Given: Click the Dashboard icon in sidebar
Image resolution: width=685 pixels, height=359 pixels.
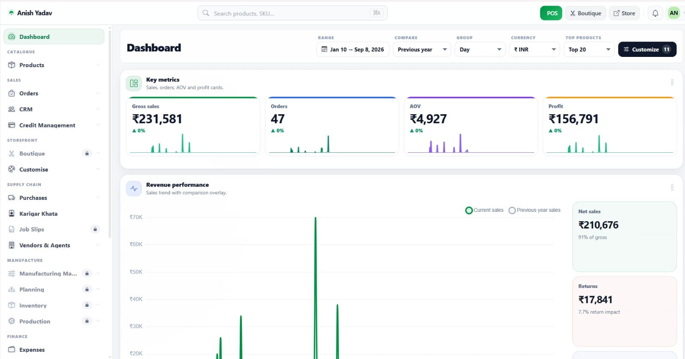Looking at the screenshot, I should [x=12, y=37].
